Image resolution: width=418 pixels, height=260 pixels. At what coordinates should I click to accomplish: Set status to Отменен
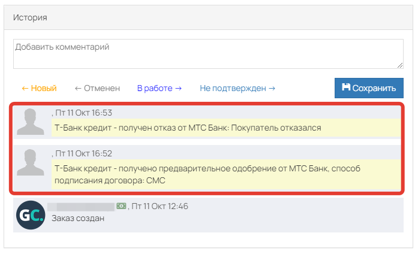(97, 88)
